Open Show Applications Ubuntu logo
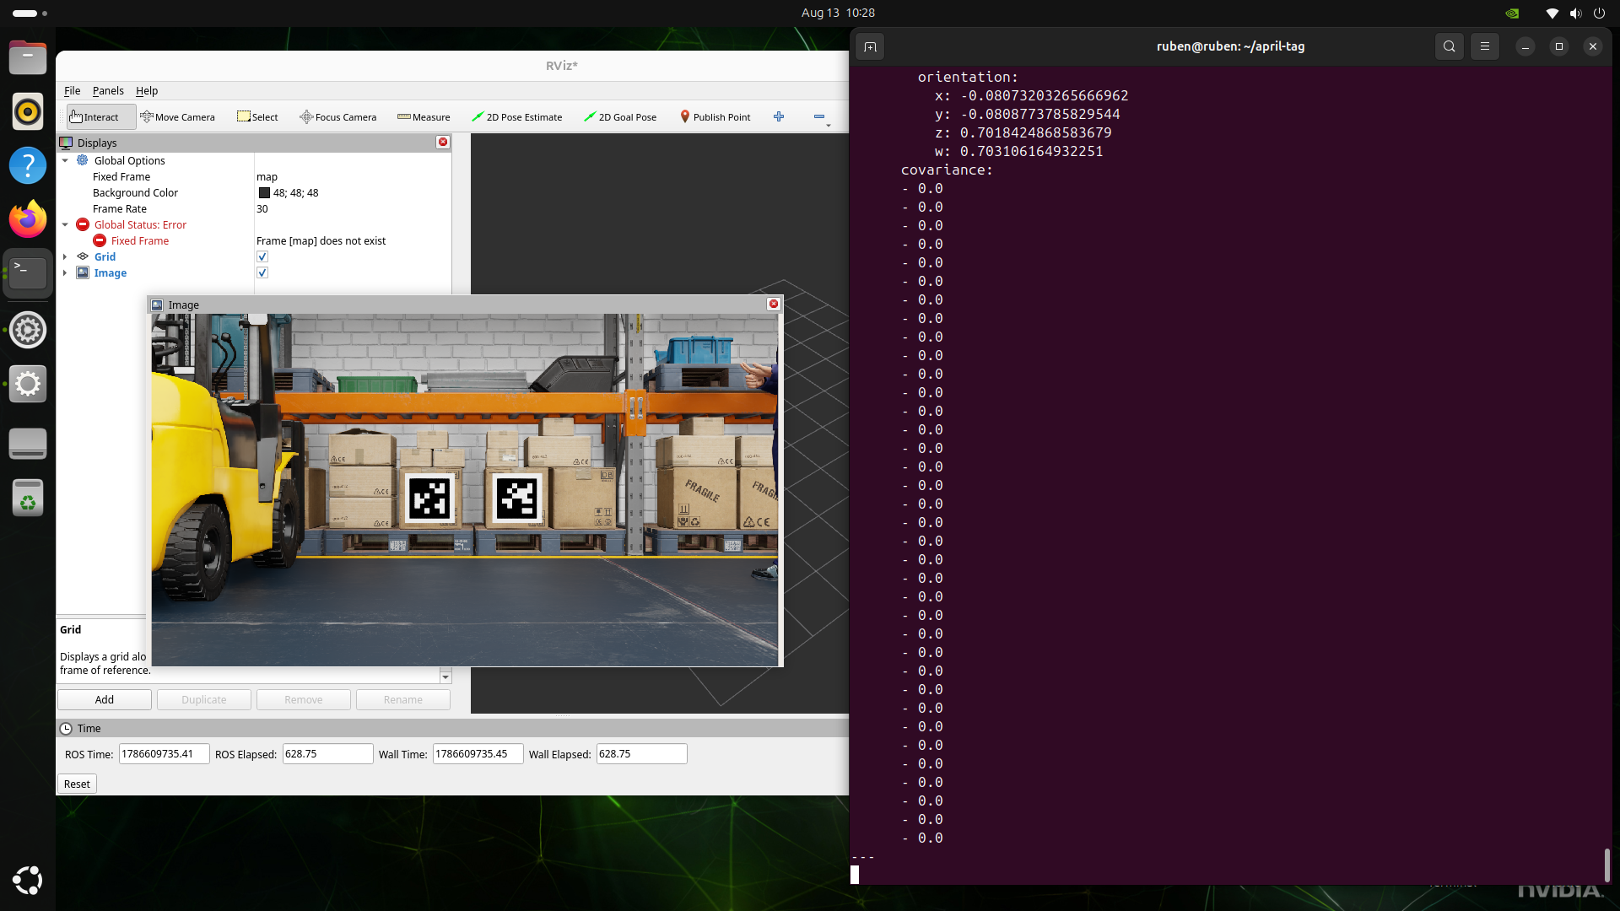Screen dimensions: 1620x911 click(28, 880)
